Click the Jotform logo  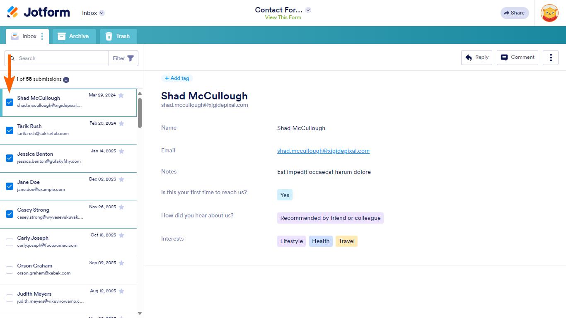click(39, 12)
